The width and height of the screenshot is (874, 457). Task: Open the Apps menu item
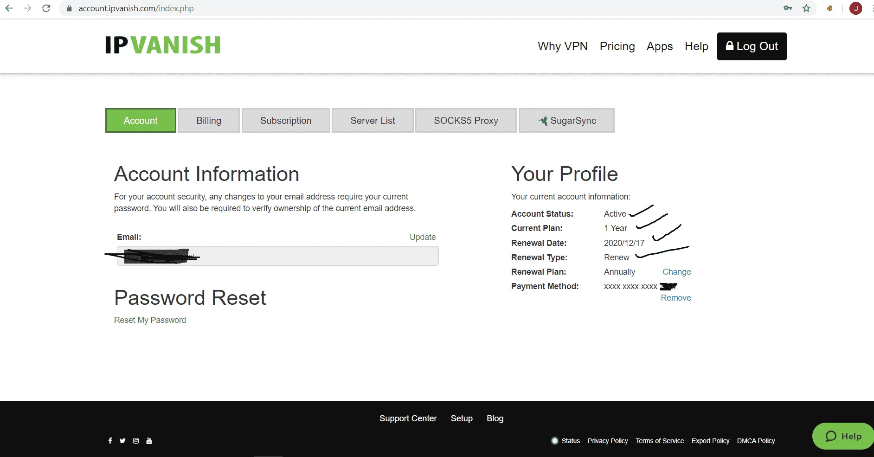pos(660,46)
